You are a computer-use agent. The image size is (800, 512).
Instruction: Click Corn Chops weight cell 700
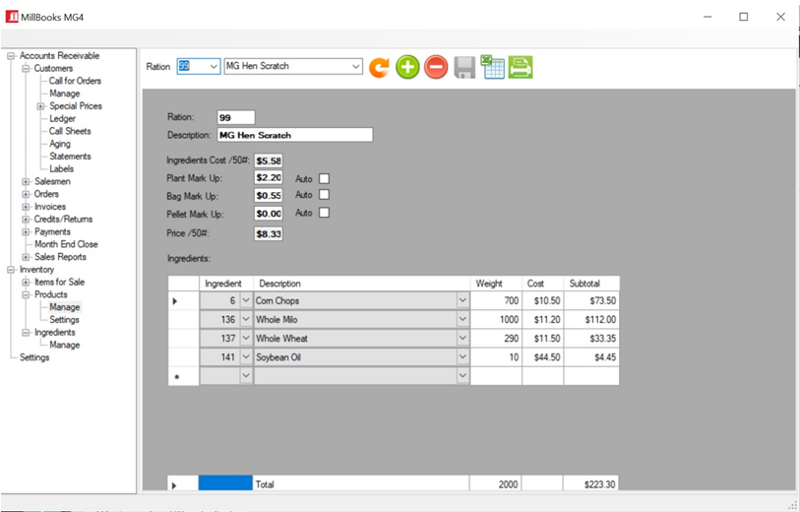tap(496, 300)
